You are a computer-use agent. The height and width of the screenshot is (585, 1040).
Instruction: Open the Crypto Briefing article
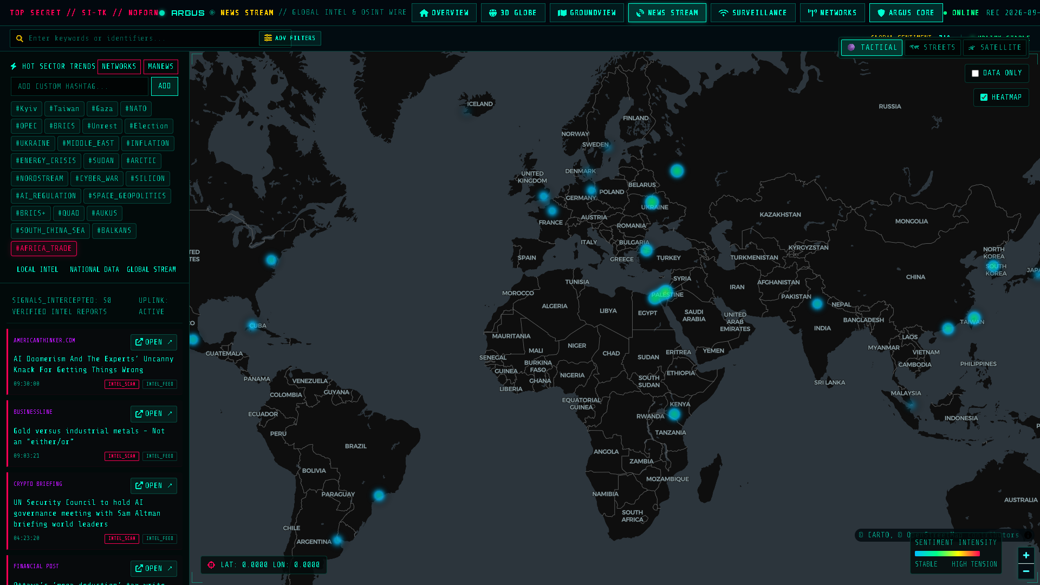pyautogui.click(x=154, y=486)
